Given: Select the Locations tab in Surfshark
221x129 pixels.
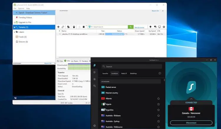Looking at the screenshot, I should (115, 74).
